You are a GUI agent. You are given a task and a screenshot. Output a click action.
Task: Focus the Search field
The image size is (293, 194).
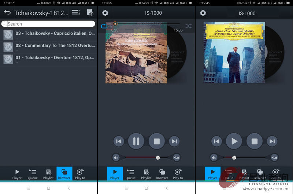(x=48, y=24)
